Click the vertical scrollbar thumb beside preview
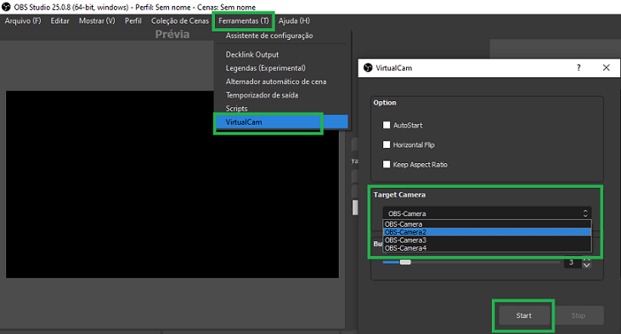 (x=355, y=207)
